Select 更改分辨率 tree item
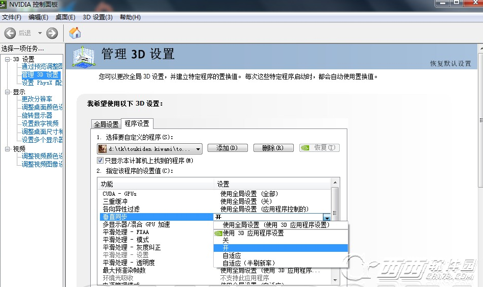 (37, 99)
